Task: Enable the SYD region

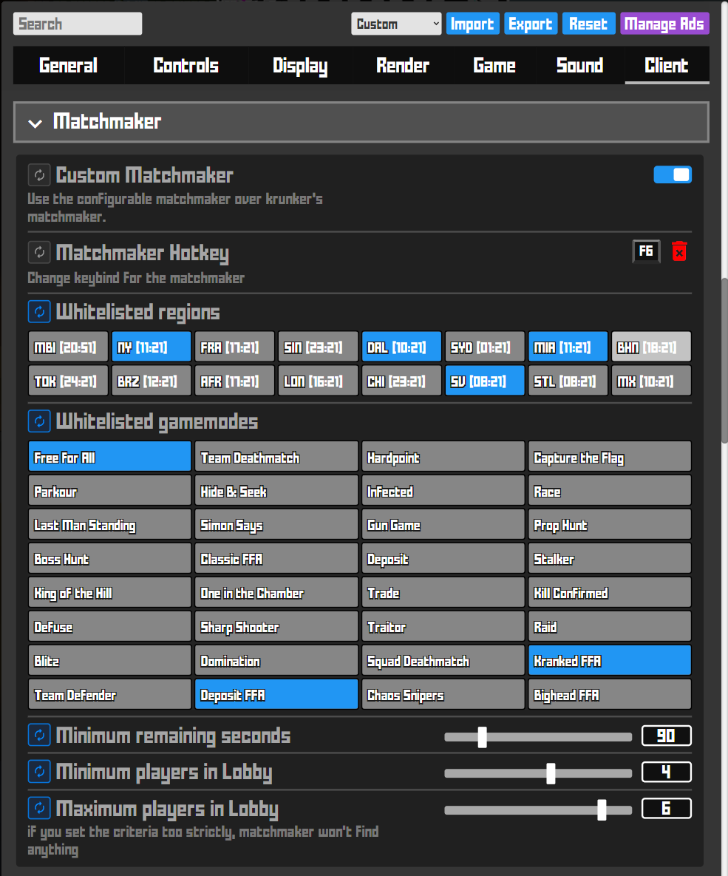Action: [x=484, y=347]
